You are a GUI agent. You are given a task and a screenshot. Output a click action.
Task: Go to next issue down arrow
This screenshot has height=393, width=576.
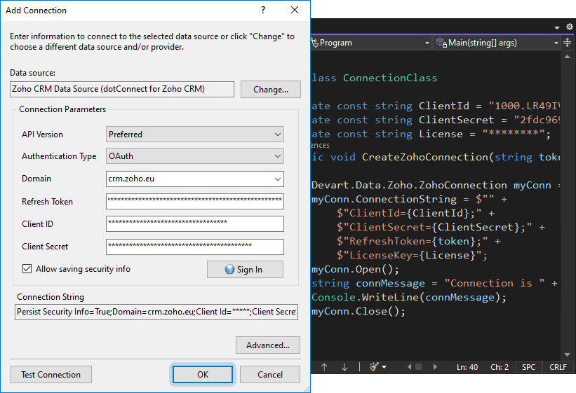click(344, 367)
